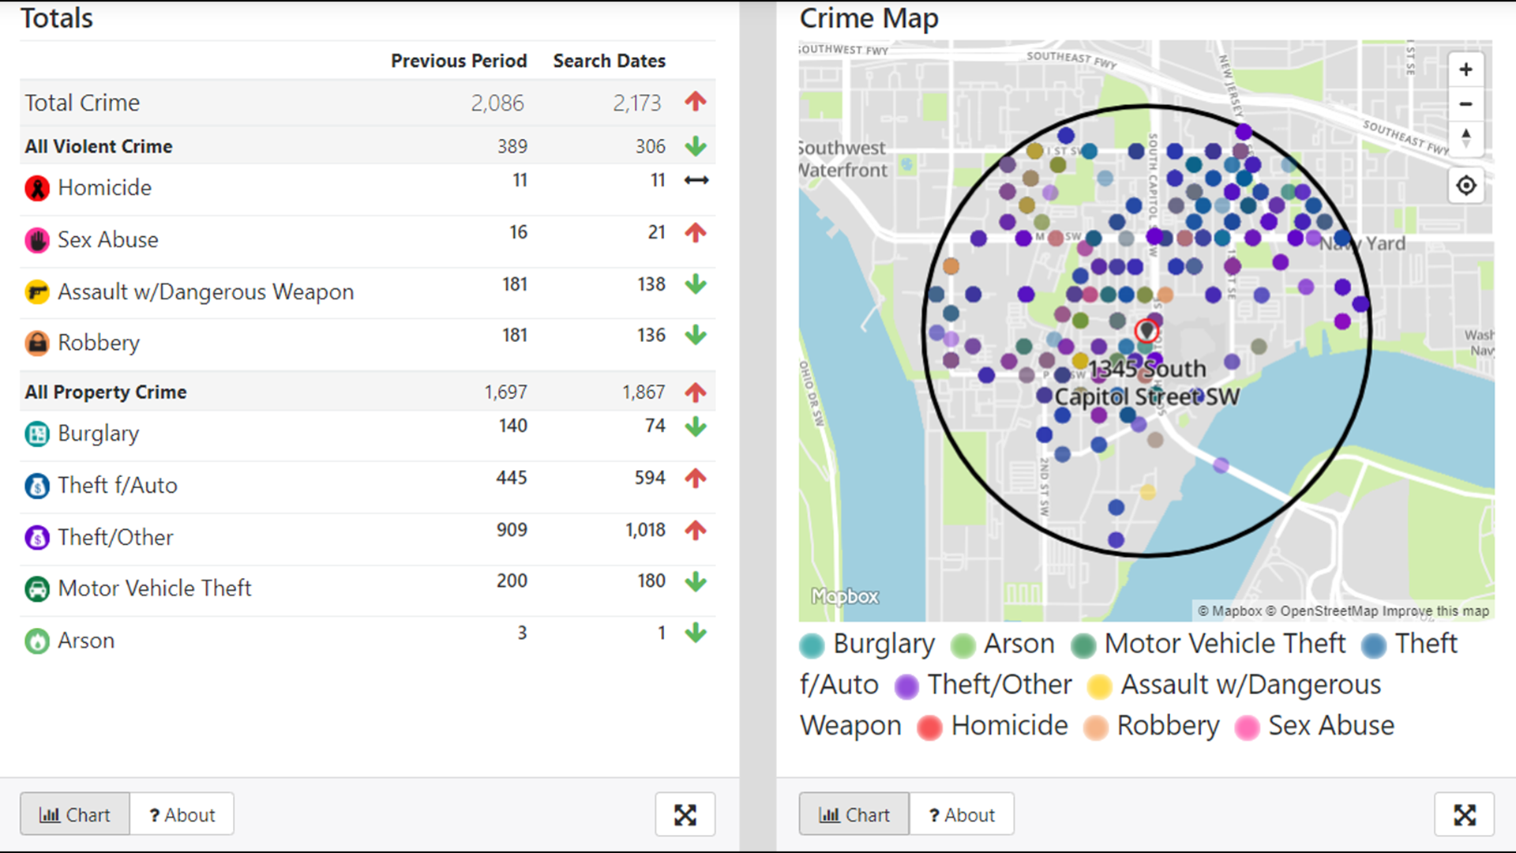Click the 1,018 Theft/Other value
Screen dimensions: 1516x853
tap(645, 530)
